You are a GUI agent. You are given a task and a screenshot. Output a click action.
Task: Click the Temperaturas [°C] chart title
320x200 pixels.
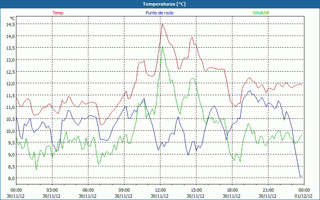coord(164,4)
